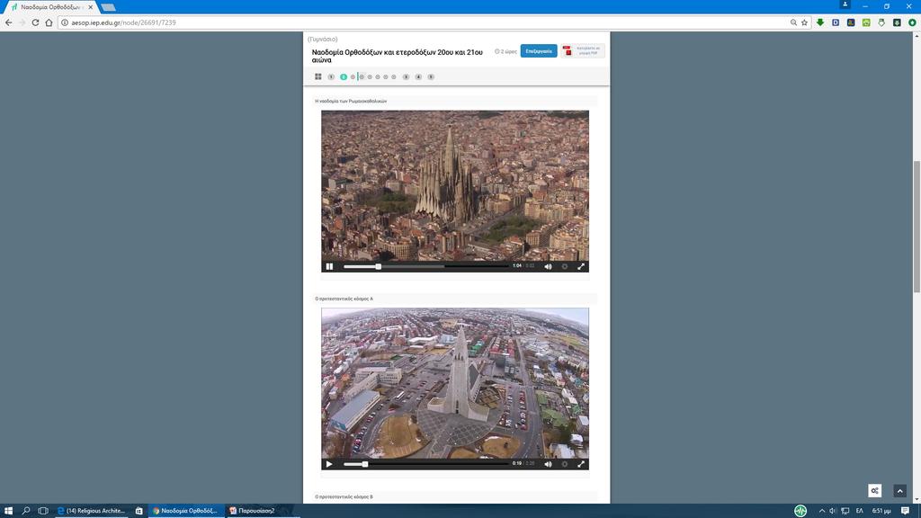Open the browser home page
This screenshot has width=921, height=518.
pos(49,22)
